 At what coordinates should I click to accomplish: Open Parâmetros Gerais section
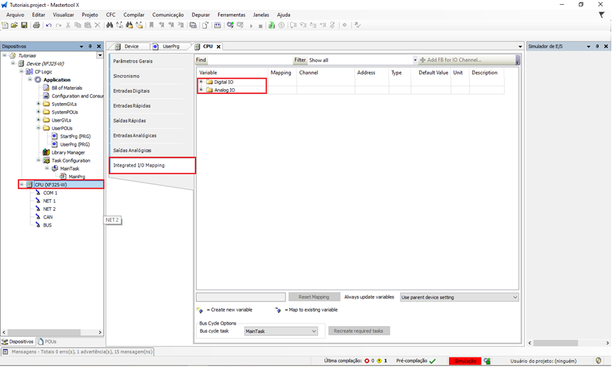pos(133,62)
